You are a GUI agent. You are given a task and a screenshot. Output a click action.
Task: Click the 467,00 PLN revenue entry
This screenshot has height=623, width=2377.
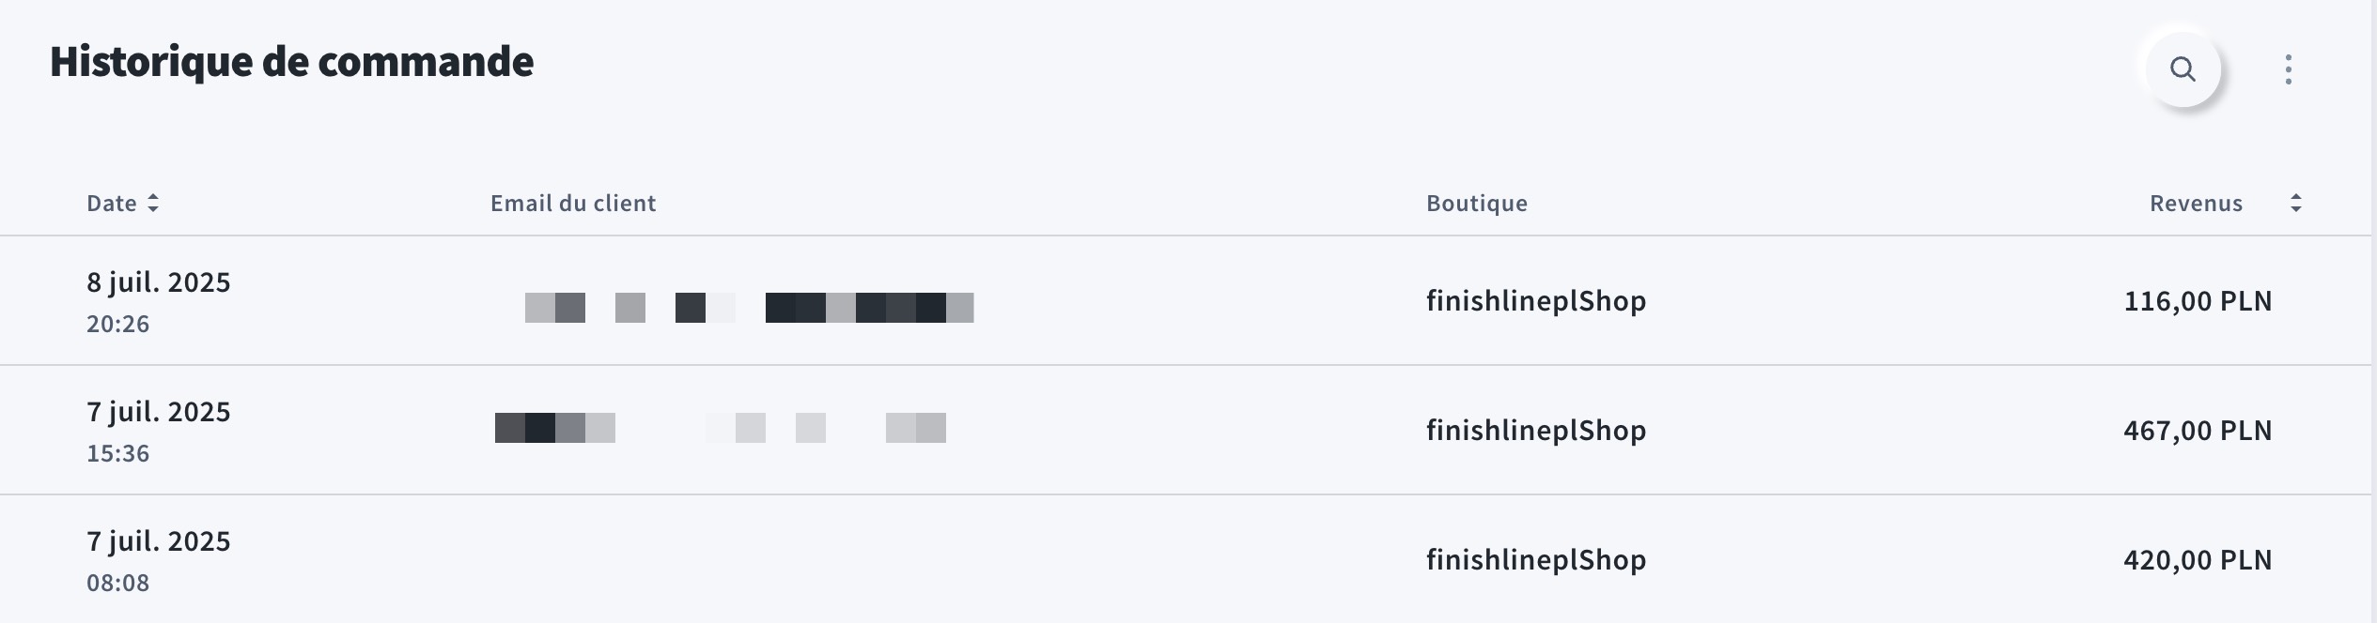pyautogui.click(x=2198, y=430)
